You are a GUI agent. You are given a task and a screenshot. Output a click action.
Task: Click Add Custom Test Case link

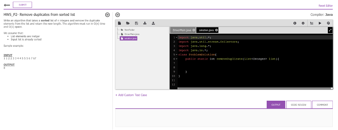click(131, 95)
